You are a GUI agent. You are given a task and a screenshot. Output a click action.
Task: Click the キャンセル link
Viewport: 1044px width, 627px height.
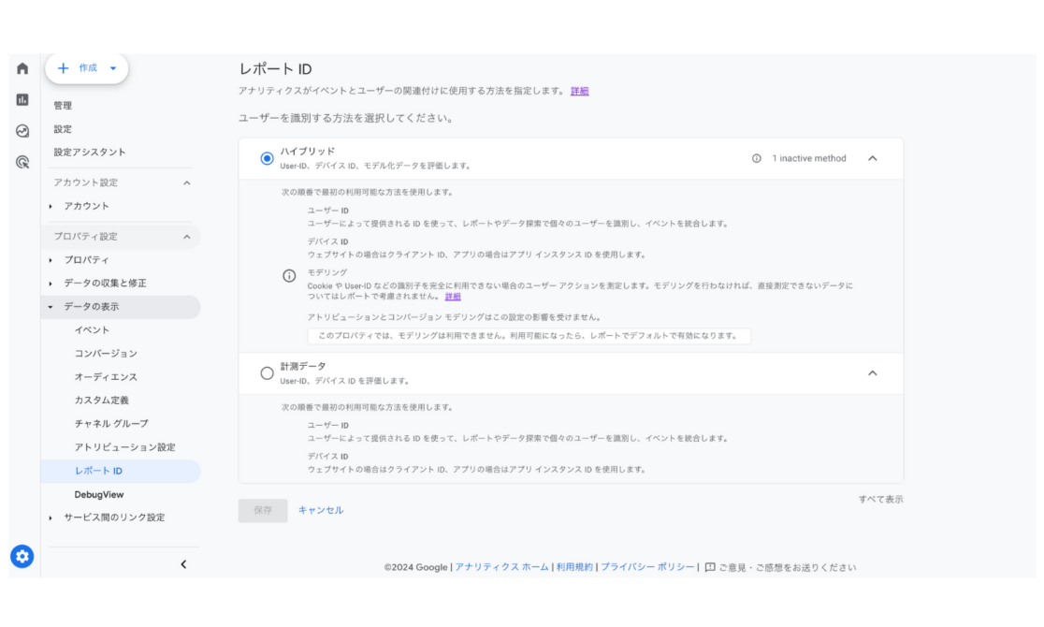(320, 510)
